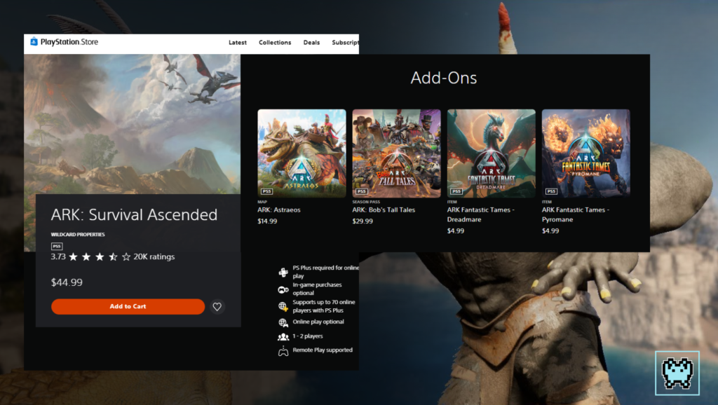This screenshot has height=405, width=718.
Task: Click the 3.73 rating score
Action: pos(58,256)
